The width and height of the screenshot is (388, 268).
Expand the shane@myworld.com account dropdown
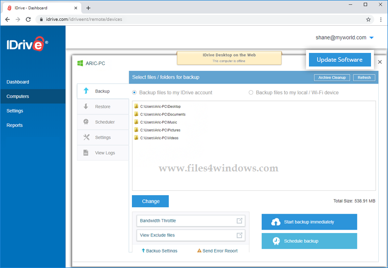[372, 38]
